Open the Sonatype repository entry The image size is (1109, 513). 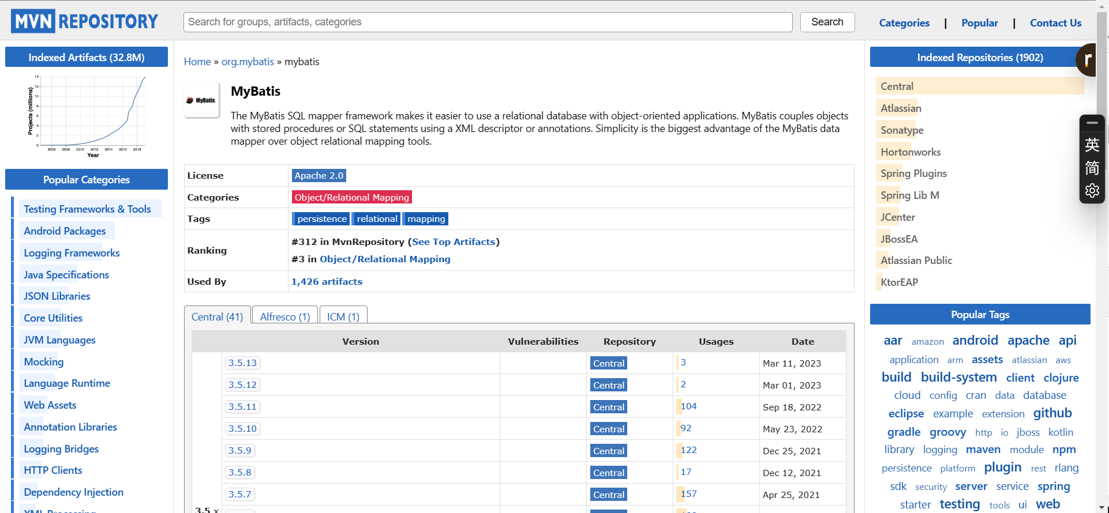(902, 130)
